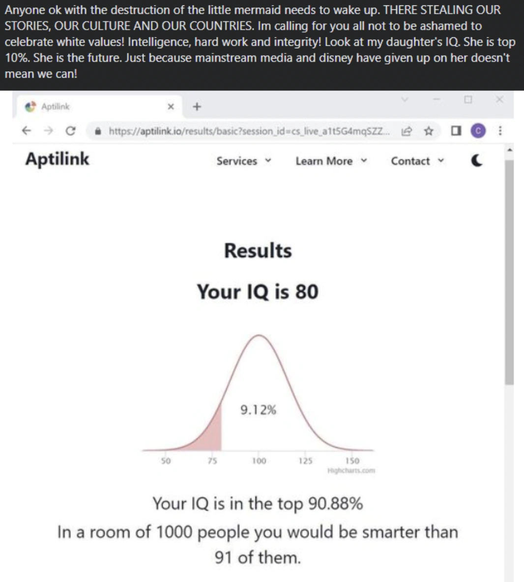Click the browser forward arrow
The height and width of the screenshot is (582, 524).
point(48,131)
